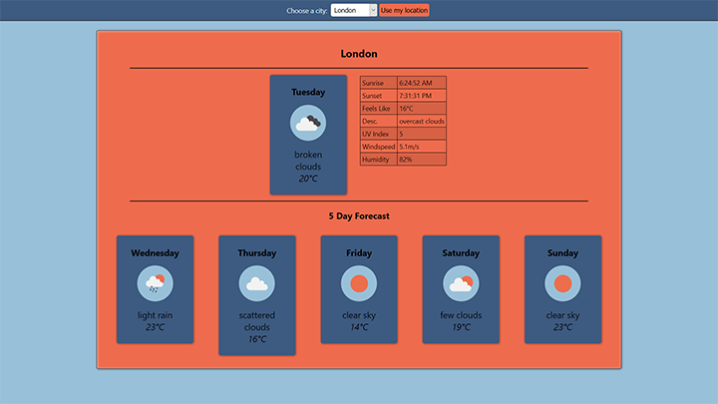This screenshot has width=718, height=404.
Task: Click the Sunset row label
Action: coord(378,96)
